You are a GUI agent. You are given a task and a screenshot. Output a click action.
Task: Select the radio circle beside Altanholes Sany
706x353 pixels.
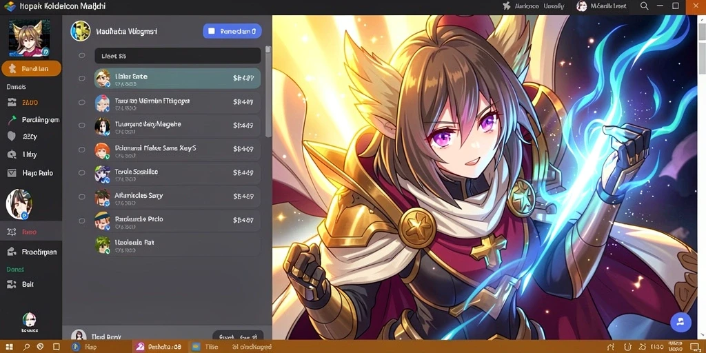(x=81, y=196)
